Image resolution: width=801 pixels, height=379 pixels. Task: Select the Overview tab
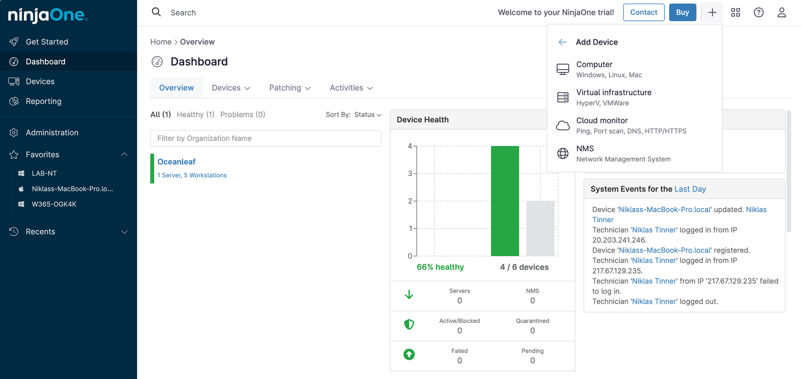tap(176, 88)
